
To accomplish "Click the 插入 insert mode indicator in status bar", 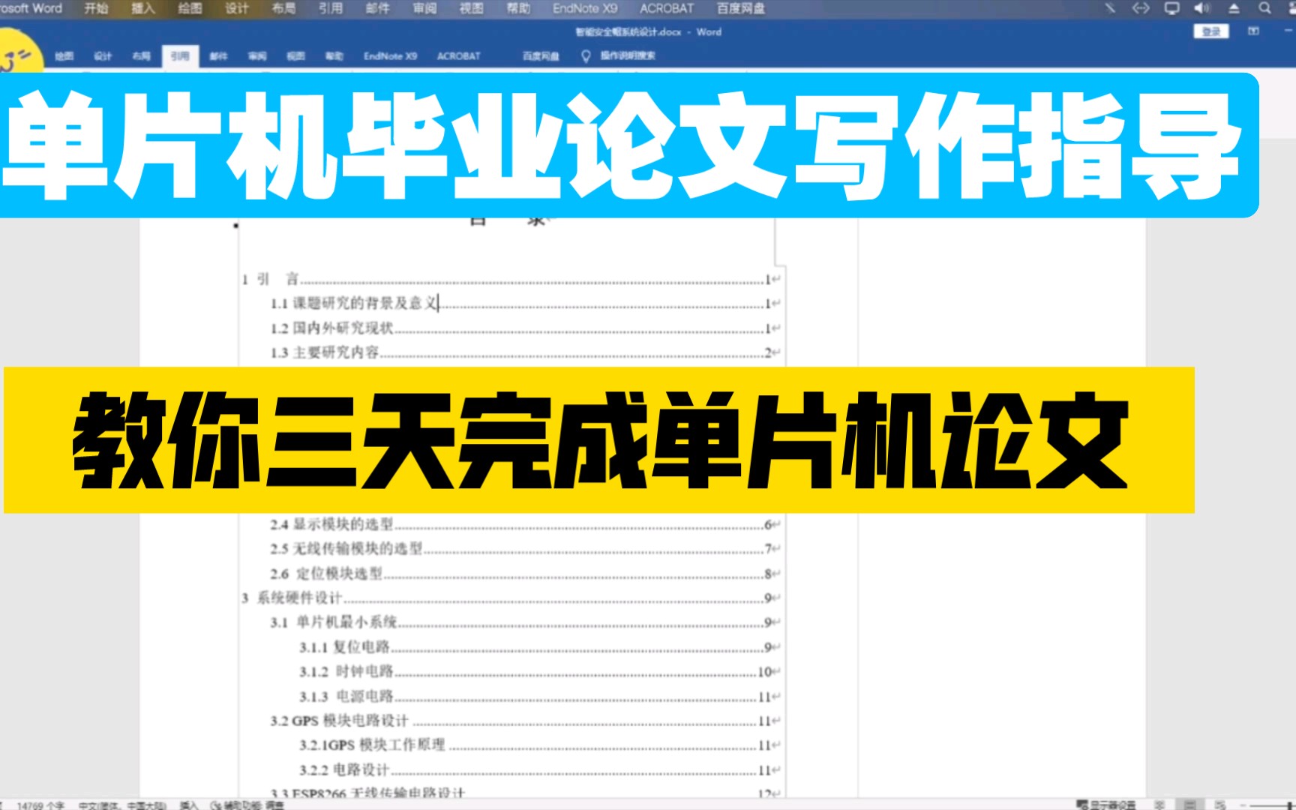I will click(x=189, y=805).
